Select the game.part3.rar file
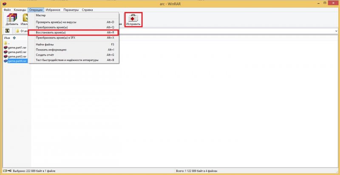Viewport: 340px width, 175px height. 17,56
